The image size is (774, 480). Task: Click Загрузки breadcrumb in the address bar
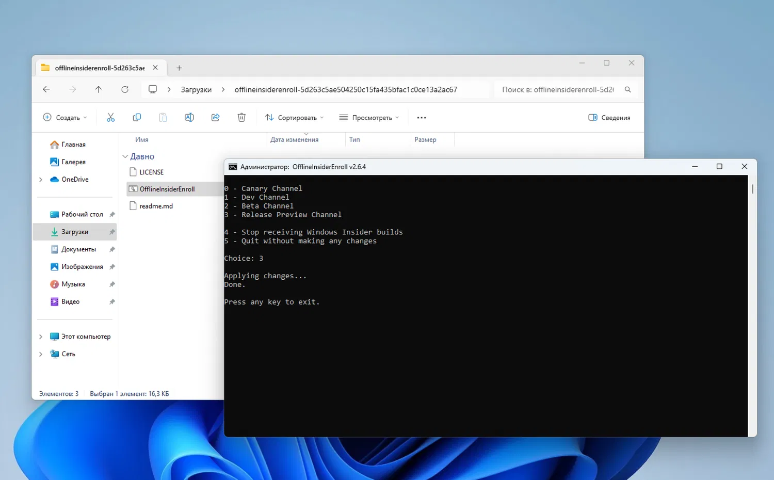click(196, 89)
